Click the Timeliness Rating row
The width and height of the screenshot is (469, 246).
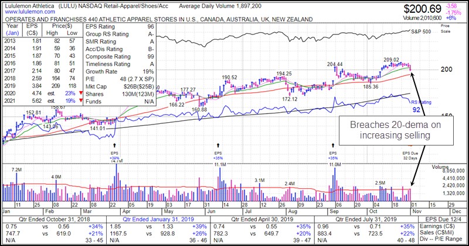click(x=120, y=64)
